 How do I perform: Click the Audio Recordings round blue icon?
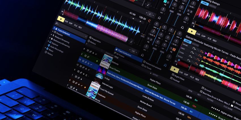49,45
